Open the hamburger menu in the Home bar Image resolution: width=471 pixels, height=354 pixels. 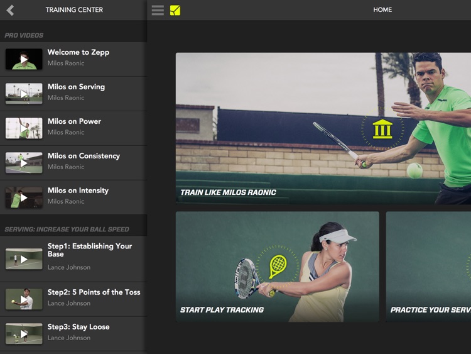(x=158, y=10)
